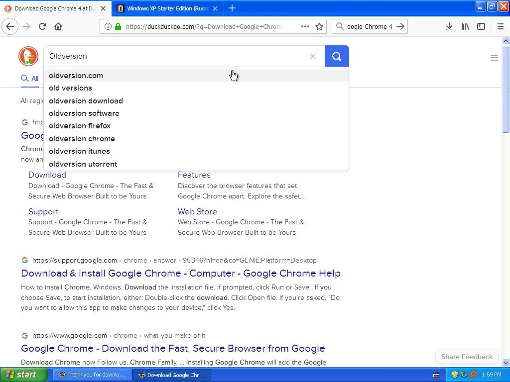510x382 pixels.
Task: Clear the Oldversion search text
Action: (x=313, y=56)
